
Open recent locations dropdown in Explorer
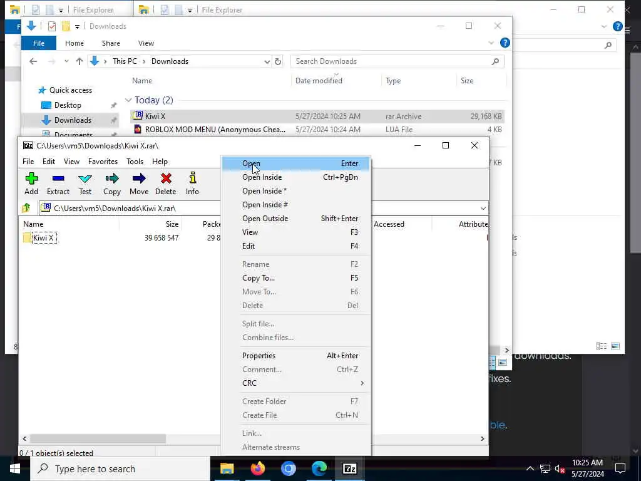click(x=66, y=61)
